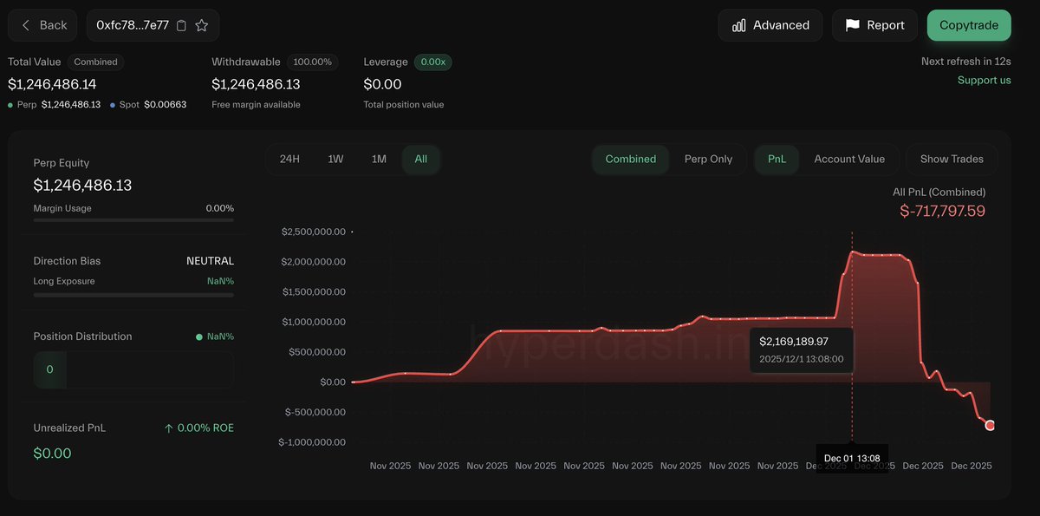Switch to the 24H time range tab
The width and height of the screenshot is (1040, 516).
pos(289,159)
